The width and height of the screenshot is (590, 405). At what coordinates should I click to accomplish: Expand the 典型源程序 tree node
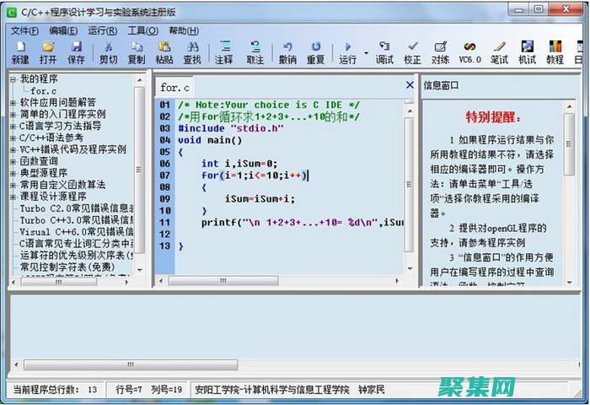tap(13, 173)
